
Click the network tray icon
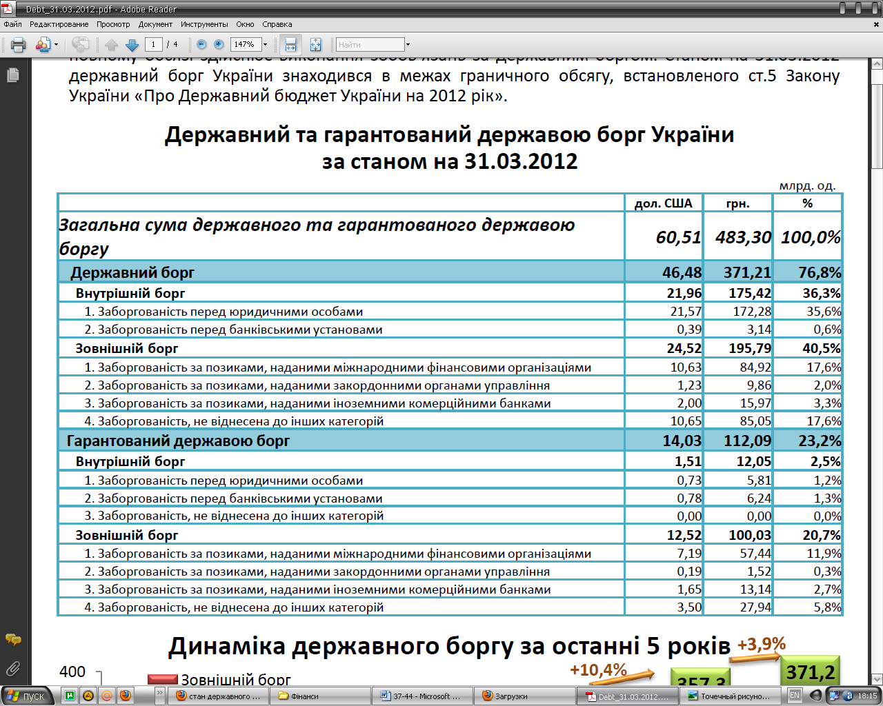pos(834,696)
